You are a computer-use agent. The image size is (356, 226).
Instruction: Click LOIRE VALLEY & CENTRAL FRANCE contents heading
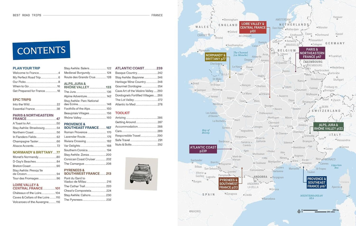[36, 187]
